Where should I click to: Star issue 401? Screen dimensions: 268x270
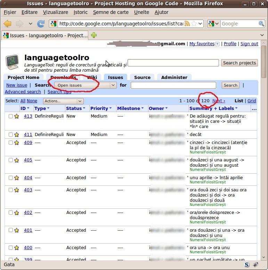(x=17, y=230)
